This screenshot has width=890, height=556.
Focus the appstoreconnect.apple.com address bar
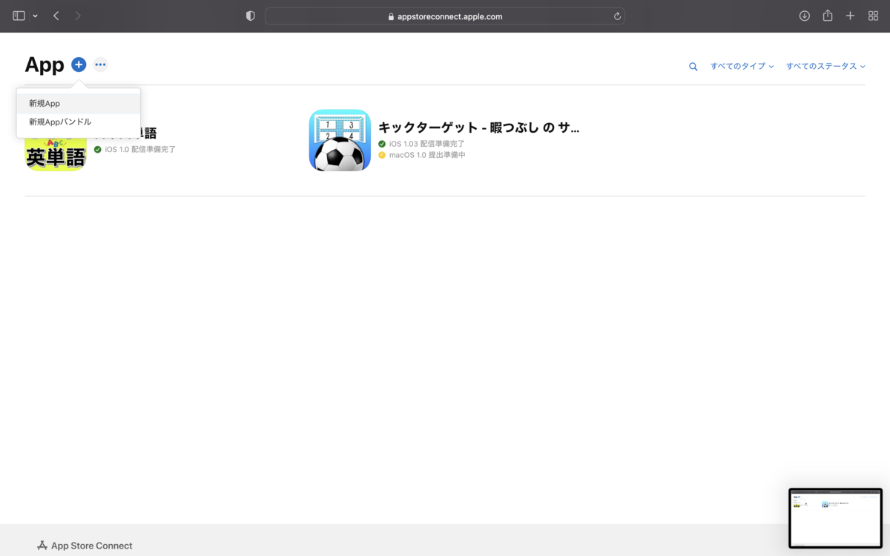point(445,16)
